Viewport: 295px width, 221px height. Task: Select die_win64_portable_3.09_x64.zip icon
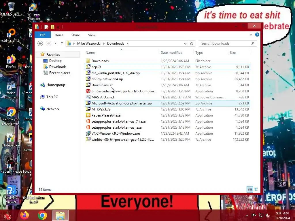click(88, 73)
